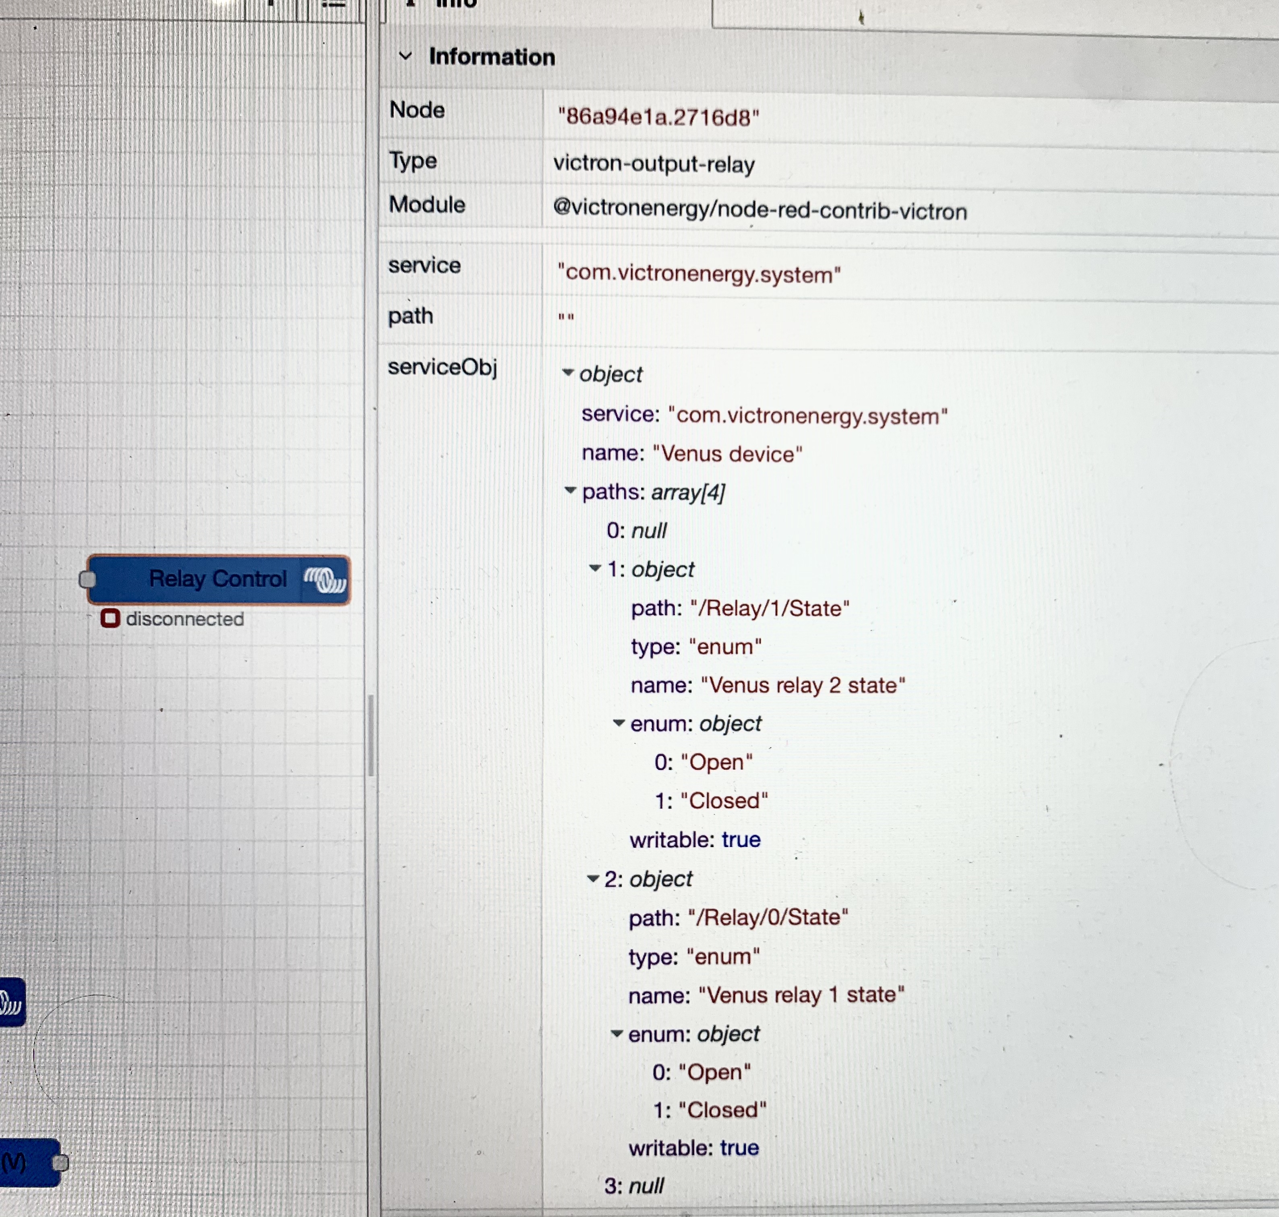Click path "/Relay/0/State" value
Screen dimensions: 1279x1217
768,917
